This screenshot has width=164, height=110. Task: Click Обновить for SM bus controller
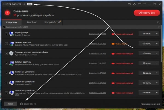(147, 83)
